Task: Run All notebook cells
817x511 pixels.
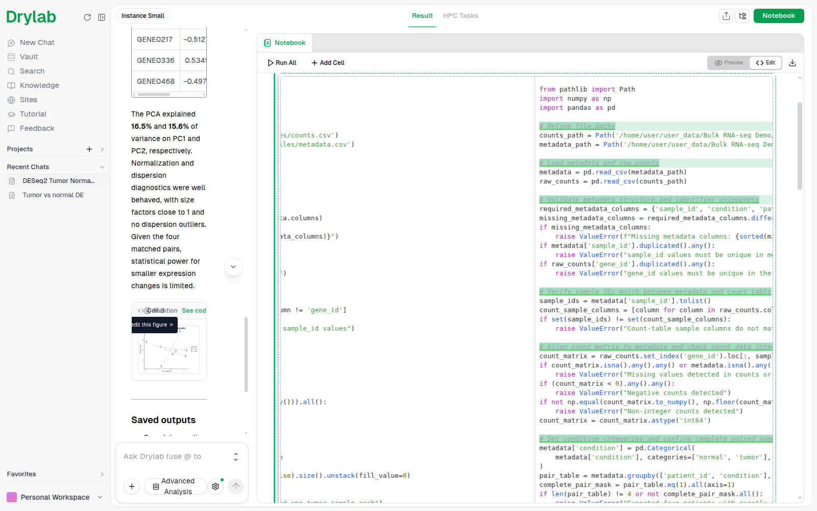Action: [x=282, y=63]
